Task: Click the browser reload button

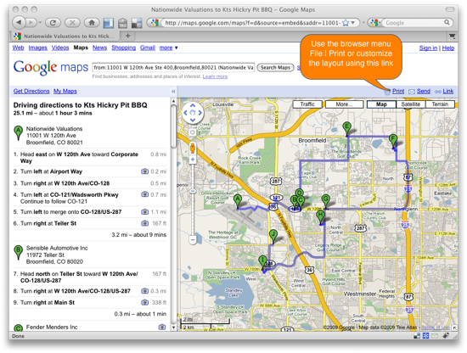Action: pyautogui.click(x=53, y=22)
